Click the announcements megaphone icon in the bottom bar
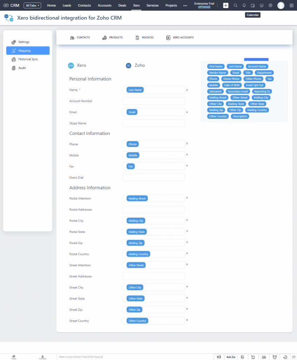The width and height of the screenshot is (297, 360). tap(219, 357)
